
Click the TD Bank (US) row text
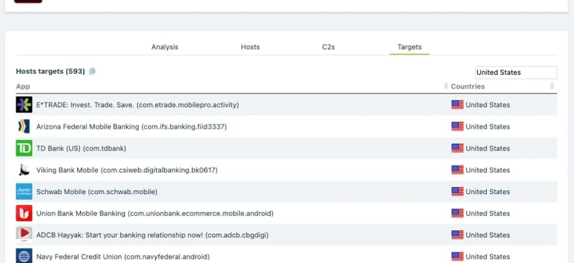pyautogui.click(x=81, y=148)
